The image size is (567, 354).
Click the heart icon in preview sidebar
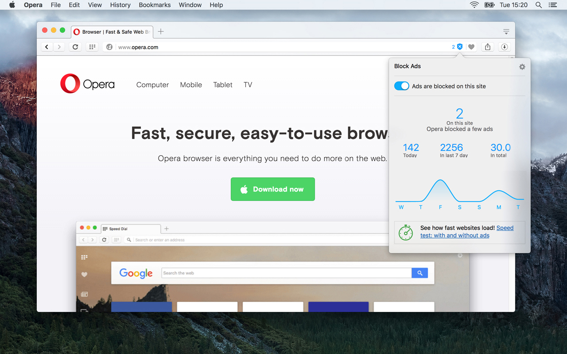tap(84, 275)
